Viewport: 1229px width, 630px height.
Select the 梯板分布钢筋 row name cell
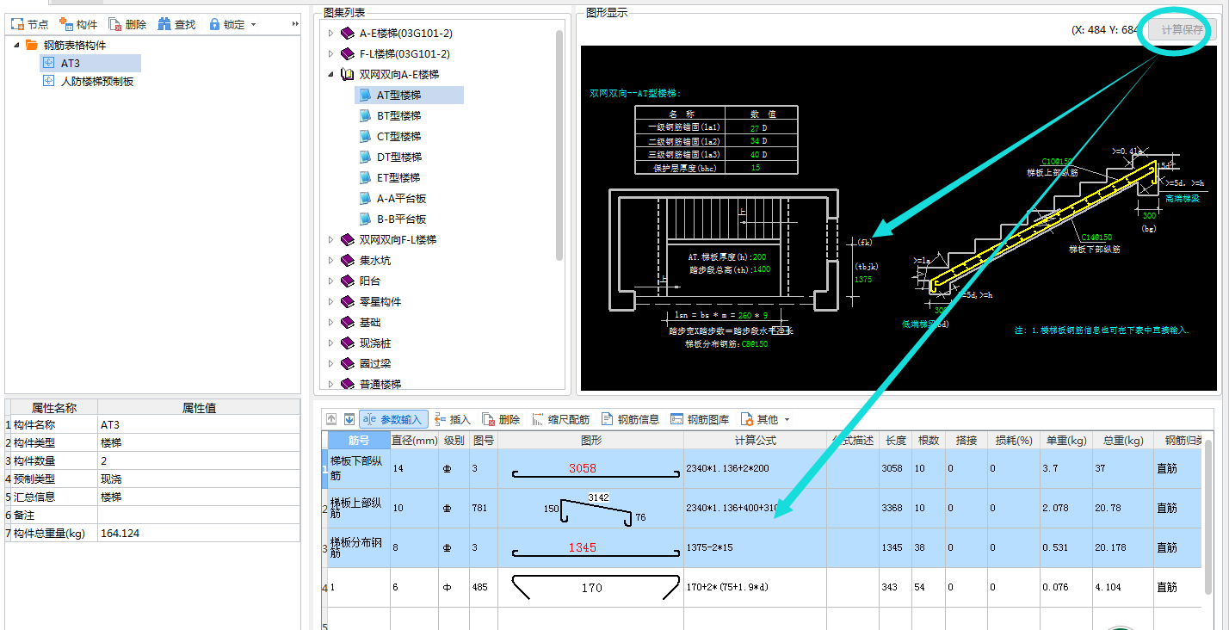359,547
